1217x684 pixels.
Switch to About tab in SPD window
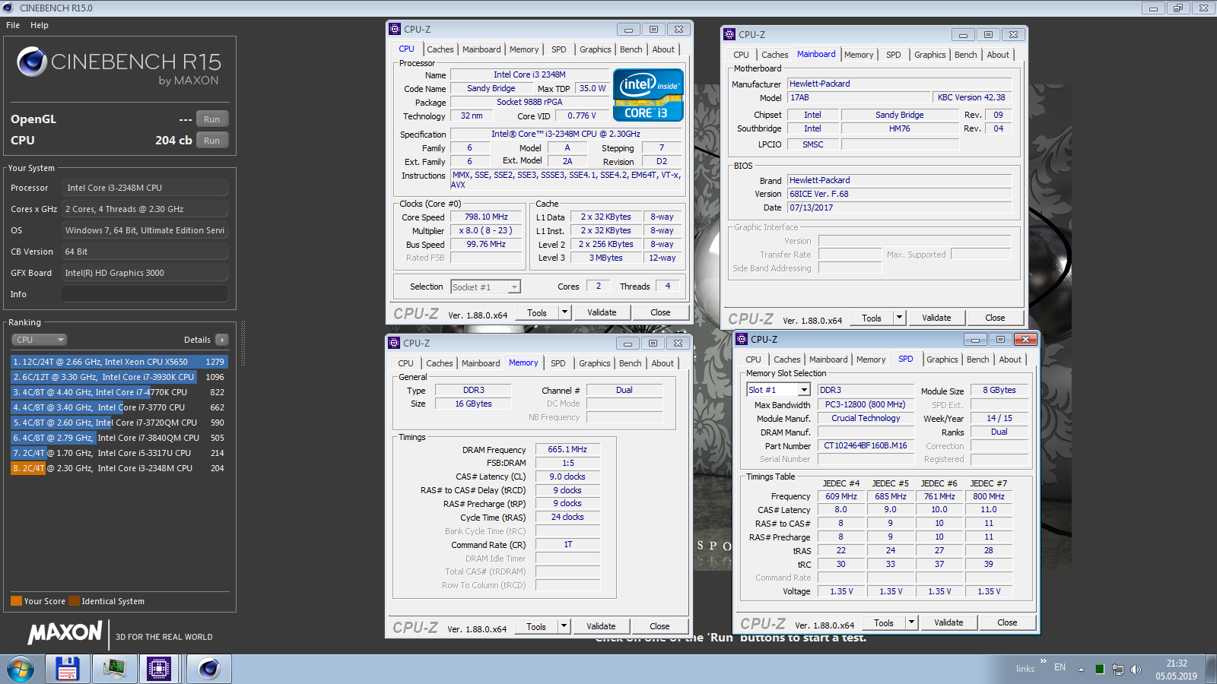(1010, 359)
